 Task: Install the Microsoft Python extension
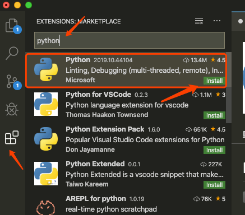[214, 81]
